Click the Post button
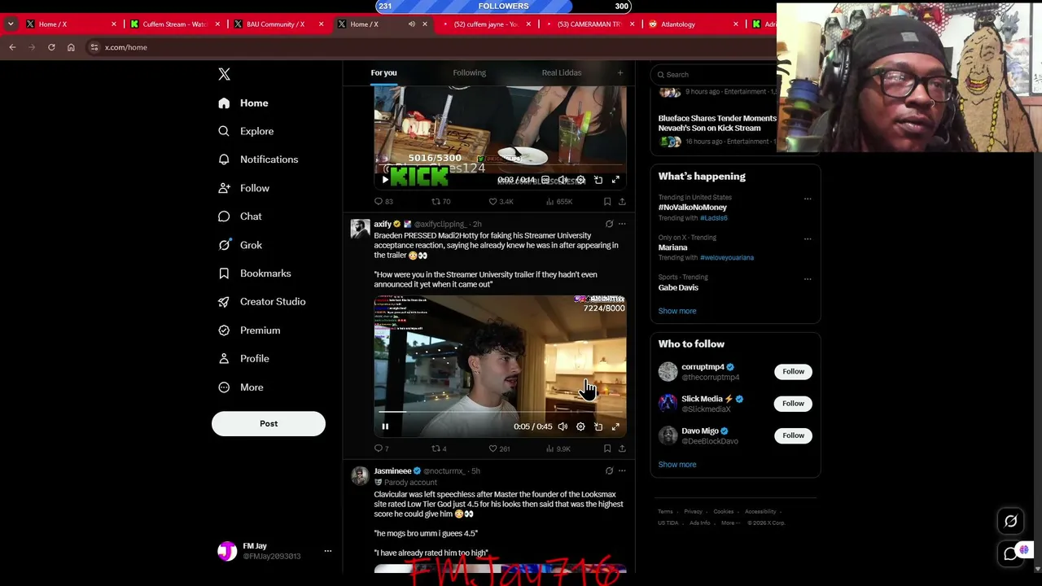Image resolution: width=1042 pixels, height=586 pixels. coord(269,424)
